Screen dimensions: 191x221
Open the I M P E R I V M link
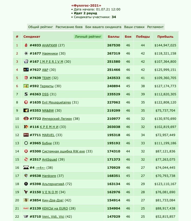pos(51,62)
